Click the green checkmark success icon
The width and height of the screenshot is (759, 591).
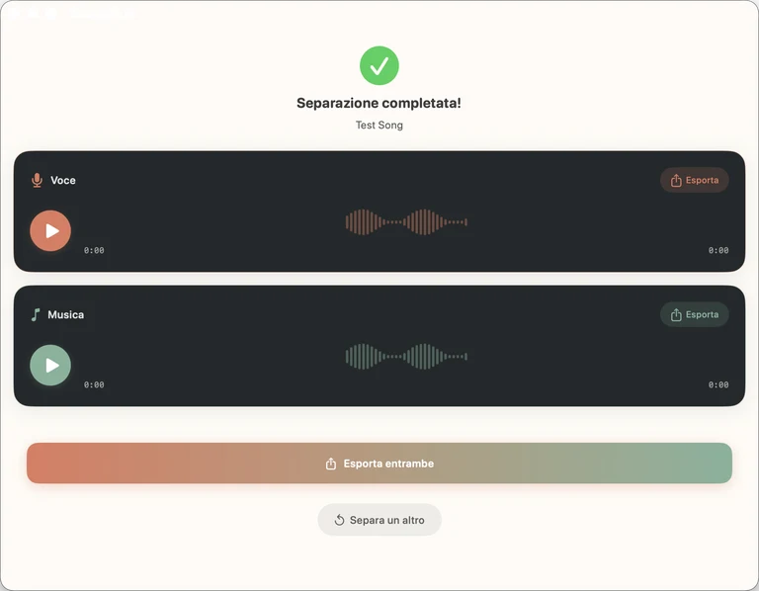click(379, 66)
